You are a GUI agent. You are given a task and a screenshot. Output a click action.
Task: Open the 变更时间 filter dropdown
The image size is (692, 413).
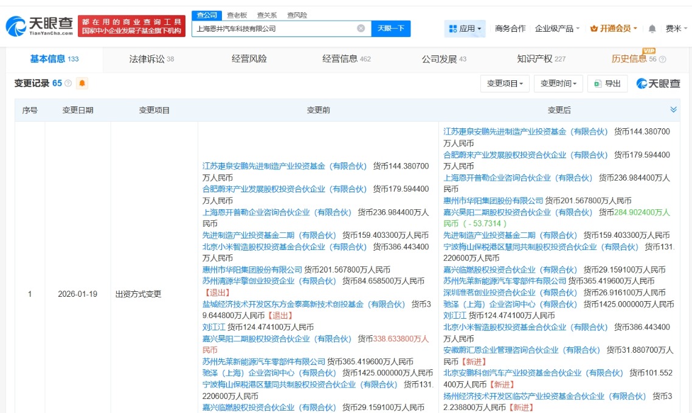click(x=558, y=83)
